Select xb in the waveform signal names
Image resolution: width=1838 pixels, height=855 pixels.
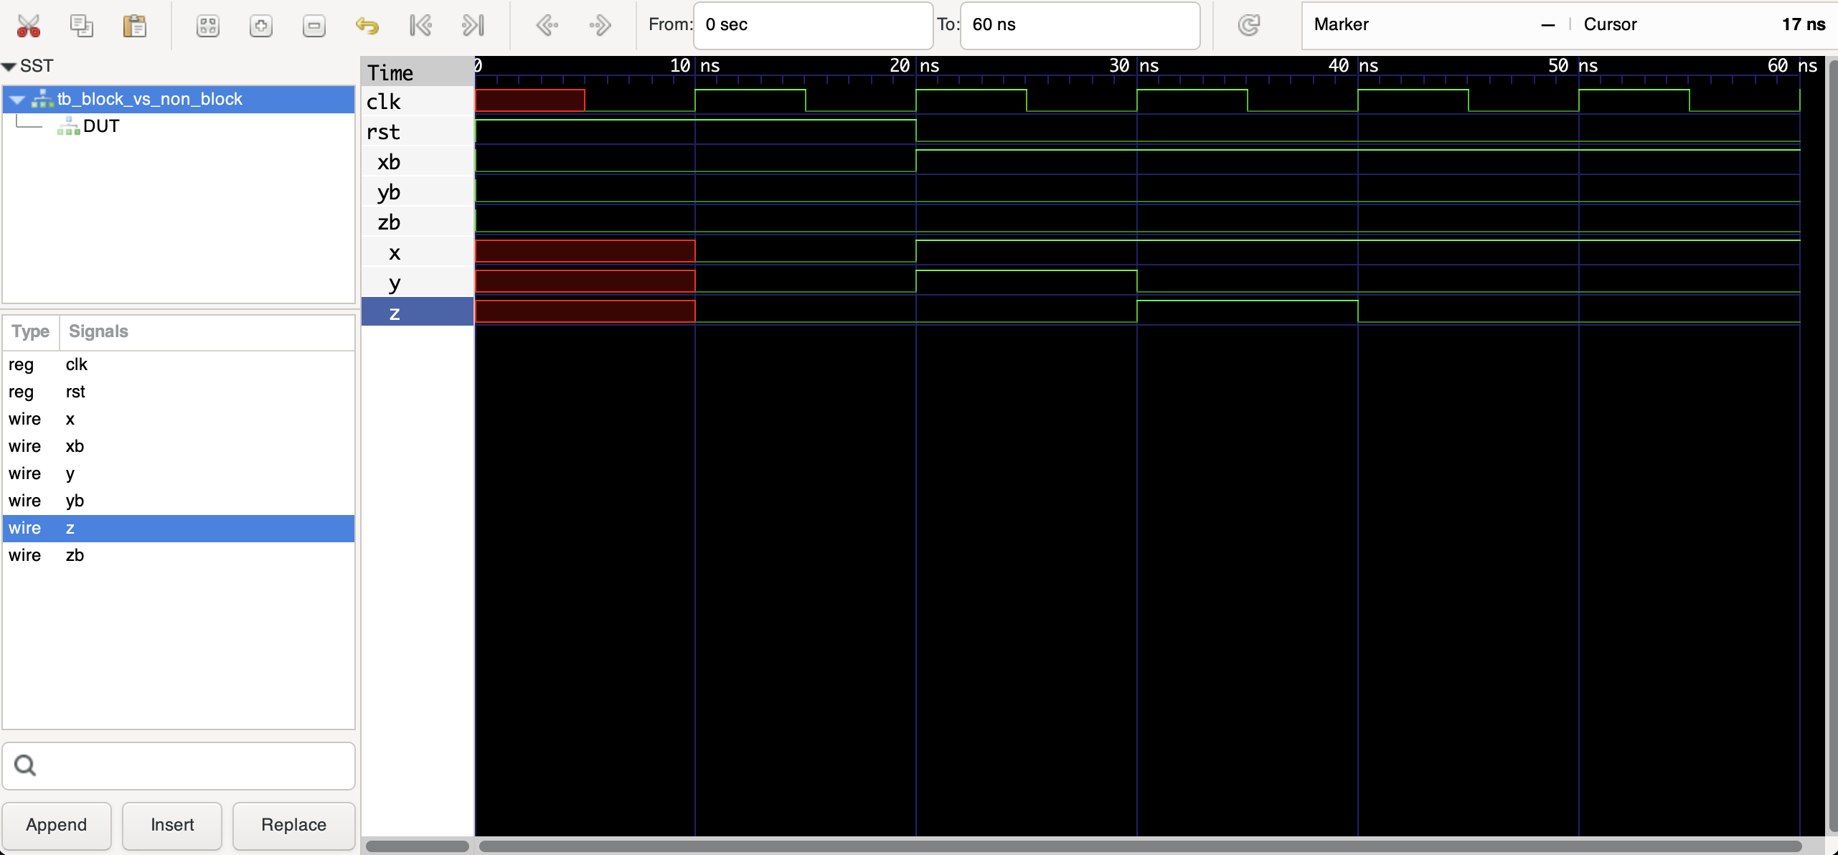(x=417, y=162)
